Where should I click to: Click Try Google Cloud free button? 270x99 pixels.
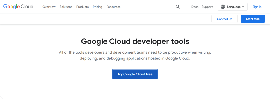click(x=135, y=74)
